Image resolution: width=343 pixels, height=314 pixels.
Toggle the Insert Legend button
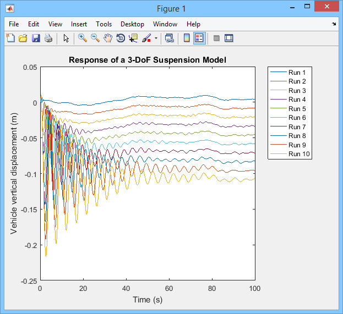199,38
